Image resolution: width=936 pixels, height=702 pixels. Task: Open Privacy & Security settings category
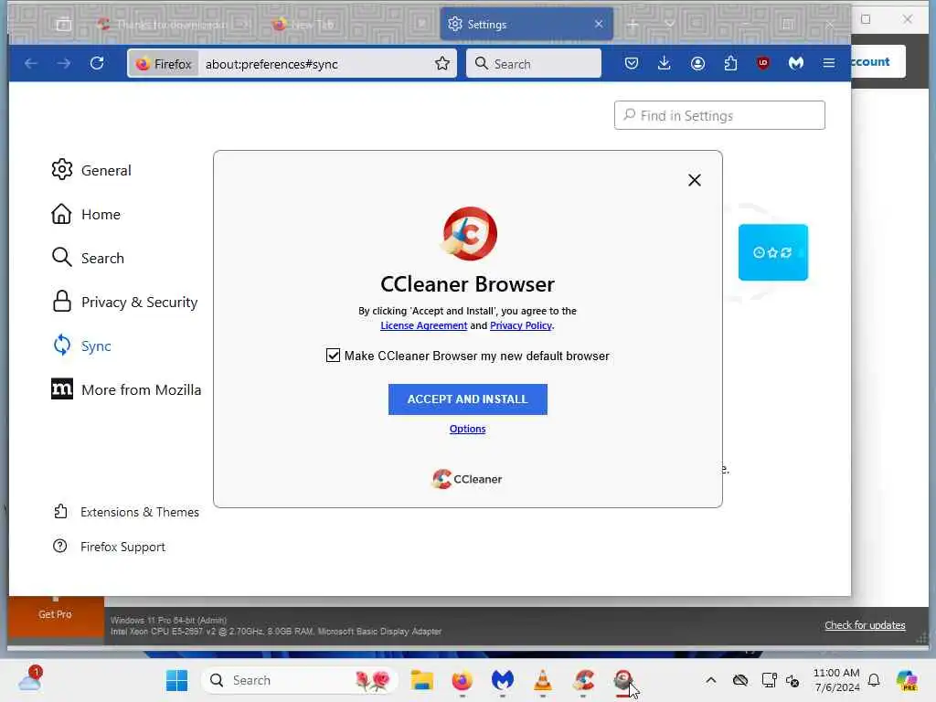(x=124, y=302)
